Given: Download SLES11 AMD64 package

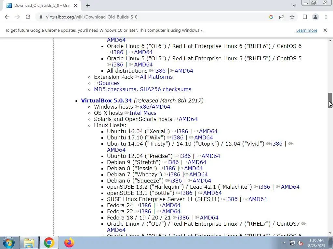Looking at the screenshot, I should (258, 199).
